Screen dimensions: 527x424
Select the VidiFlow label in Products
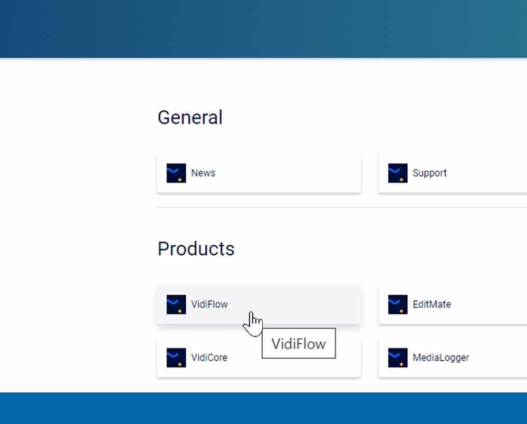[209, 304]
